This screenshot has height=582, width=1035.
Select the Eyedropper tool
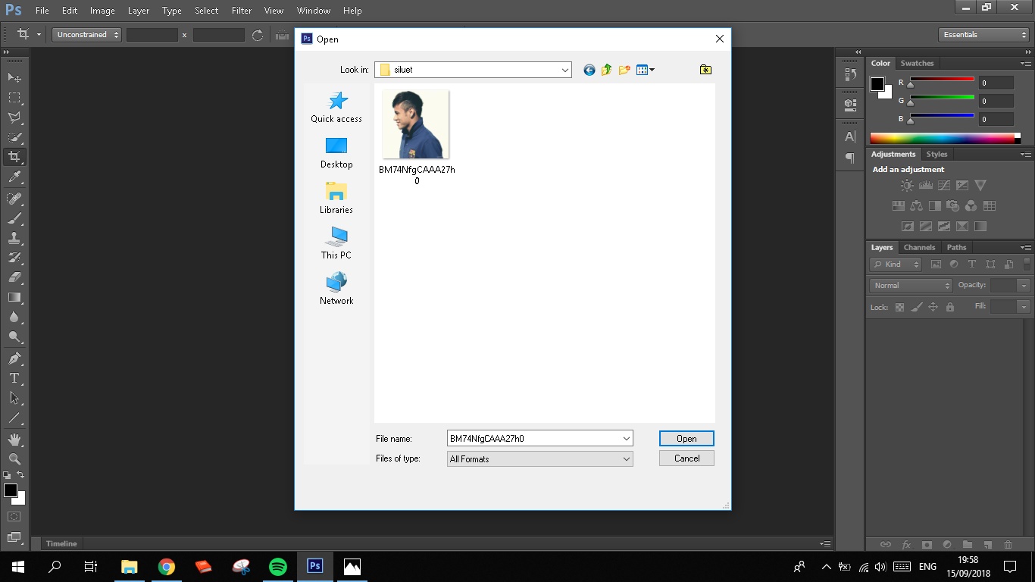click(14, 177)
